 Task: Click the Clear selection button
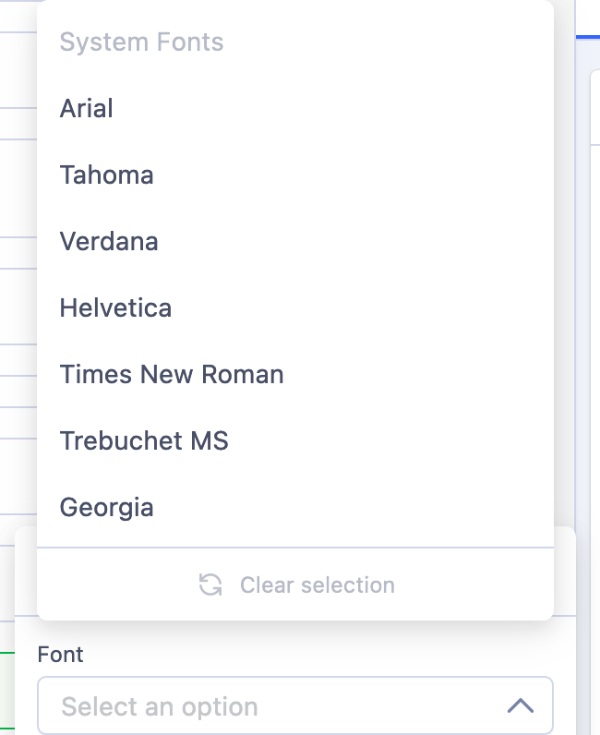317,584
